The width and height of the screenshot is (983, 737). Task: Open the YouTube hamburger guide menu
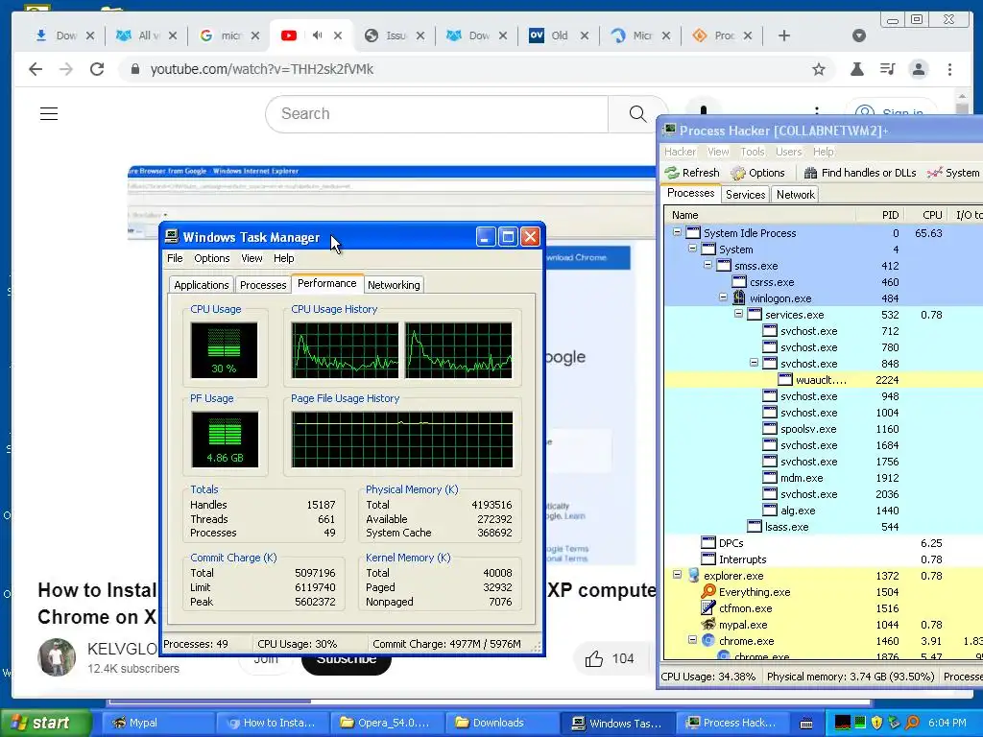[49, 113]
